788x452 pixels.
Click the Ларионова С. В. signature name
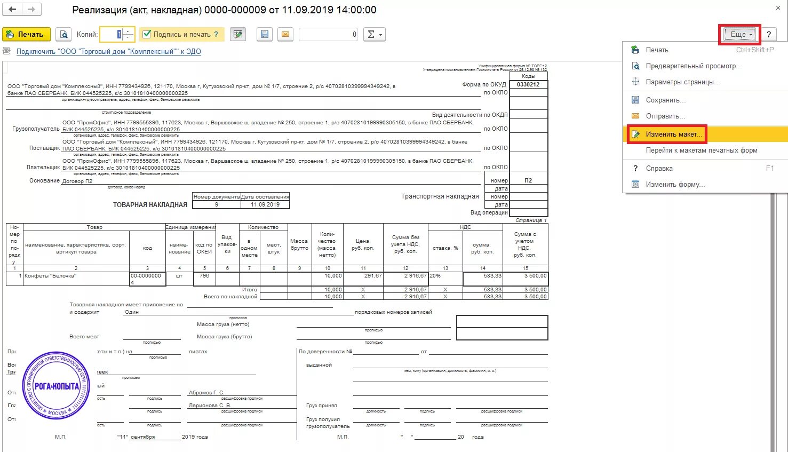pos(210,405)
